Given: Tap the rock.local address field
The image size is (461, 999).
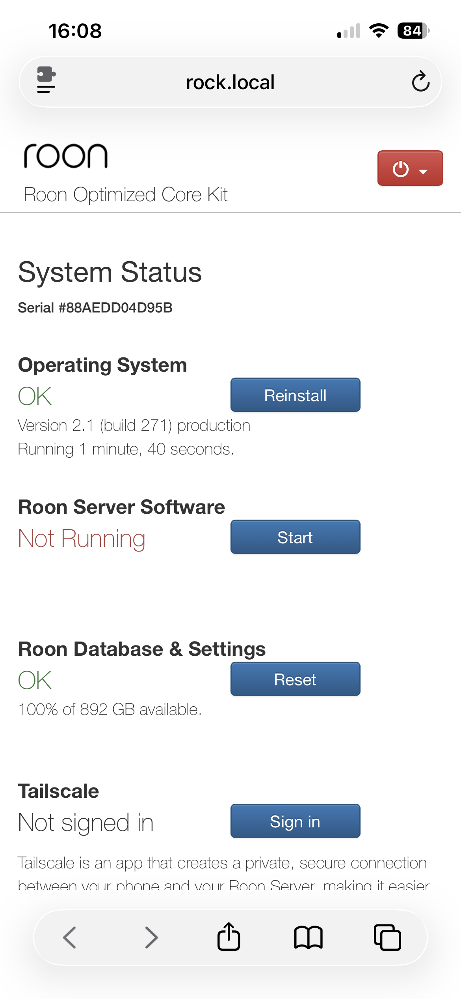Looking at the screenshot, I should point(230,82).
